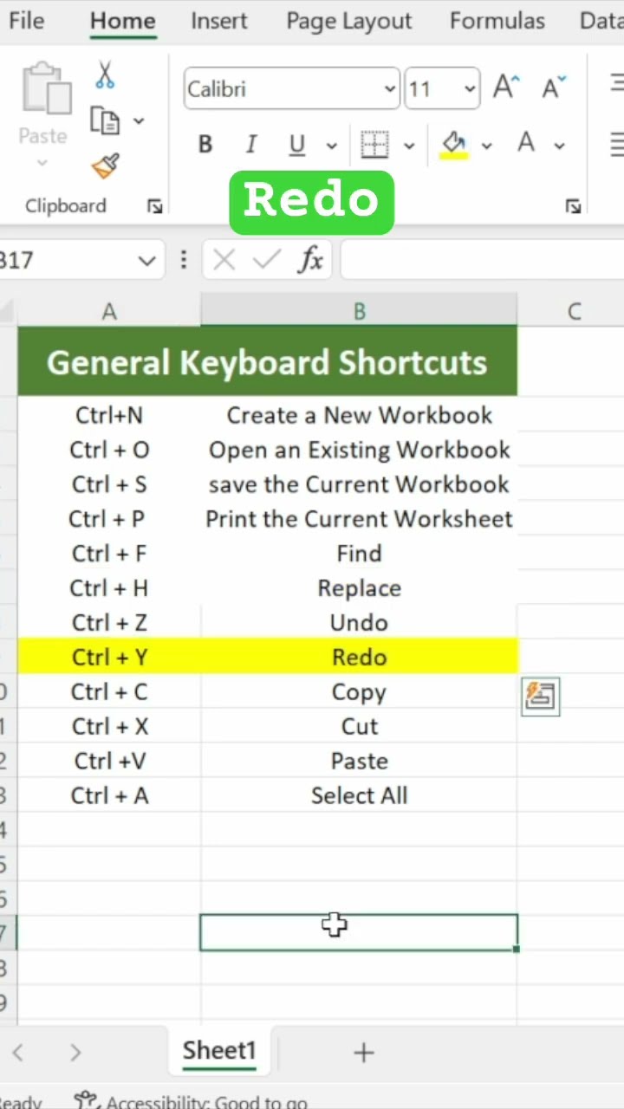Image resolution: width=624 pixels, height=1109 pixels.
Task: Add a new sheet with plus button
Action: click(x=364, y=1052)
